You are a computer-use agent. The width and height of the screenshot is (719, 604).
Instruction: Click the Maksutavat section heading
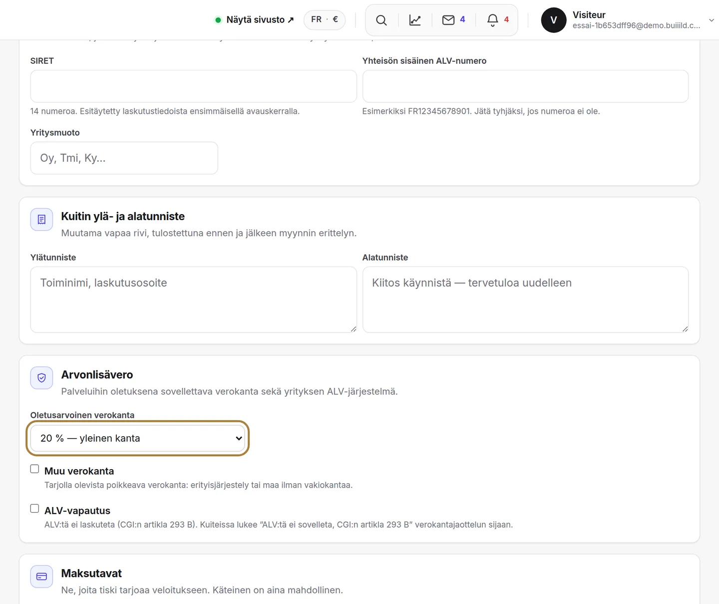click(x=91, y=574)
